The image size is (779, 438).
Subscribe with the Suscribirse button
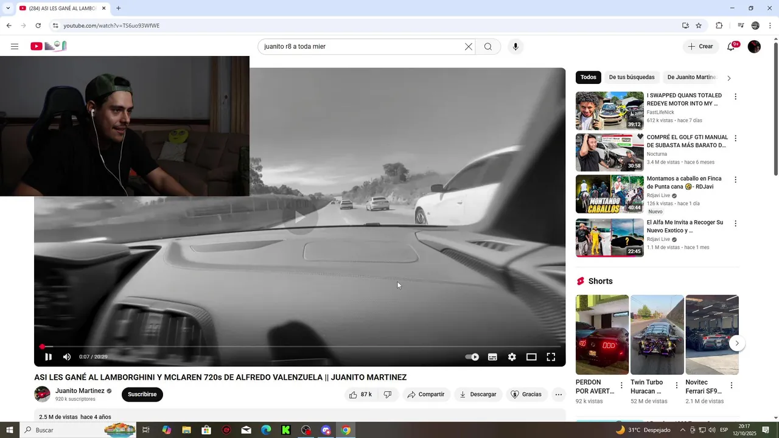(x=142, y=394)
